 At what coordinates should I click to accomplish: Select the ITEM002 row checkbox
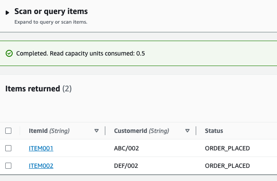pyautogui.click(x=8, y=166)
